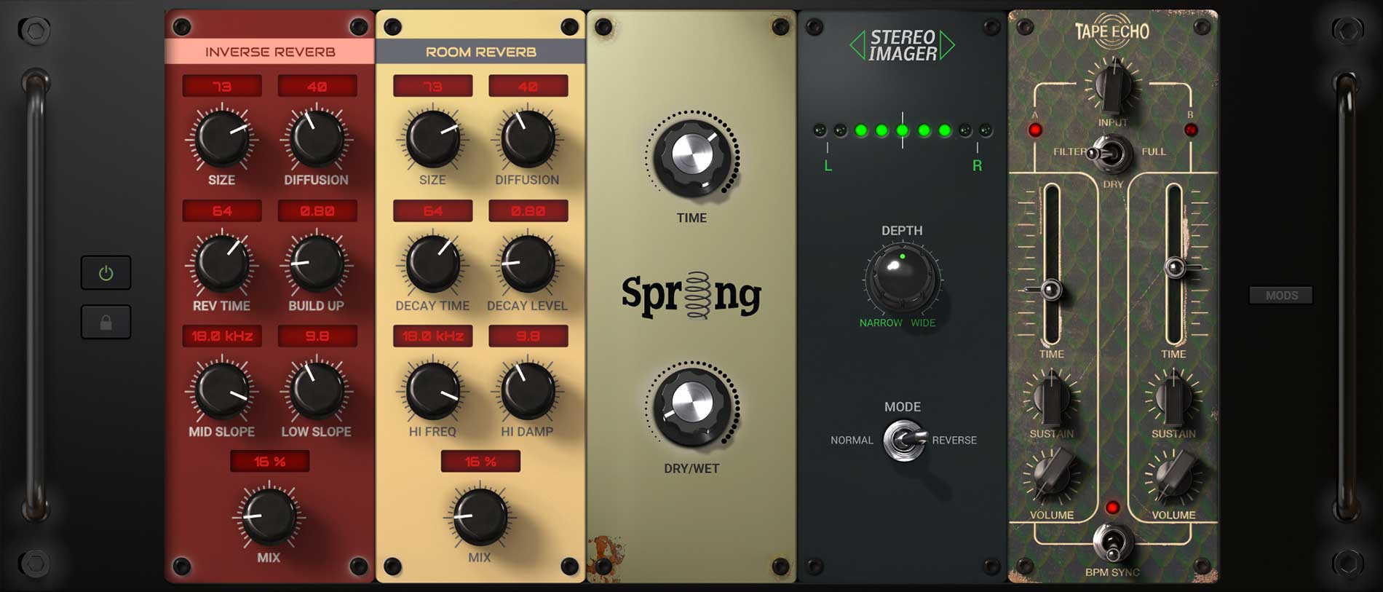Viewport: 1383px width, 592px height.
Task: Click the Inverse Reverb SIZE knob
Action: pyautogui.click(x=222, y=138)
